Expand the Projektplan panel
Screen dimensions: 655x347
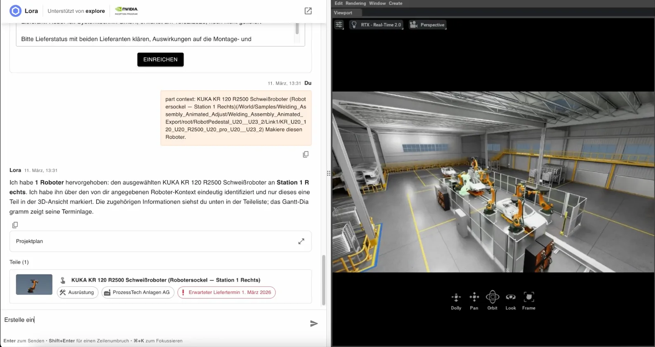302,241
